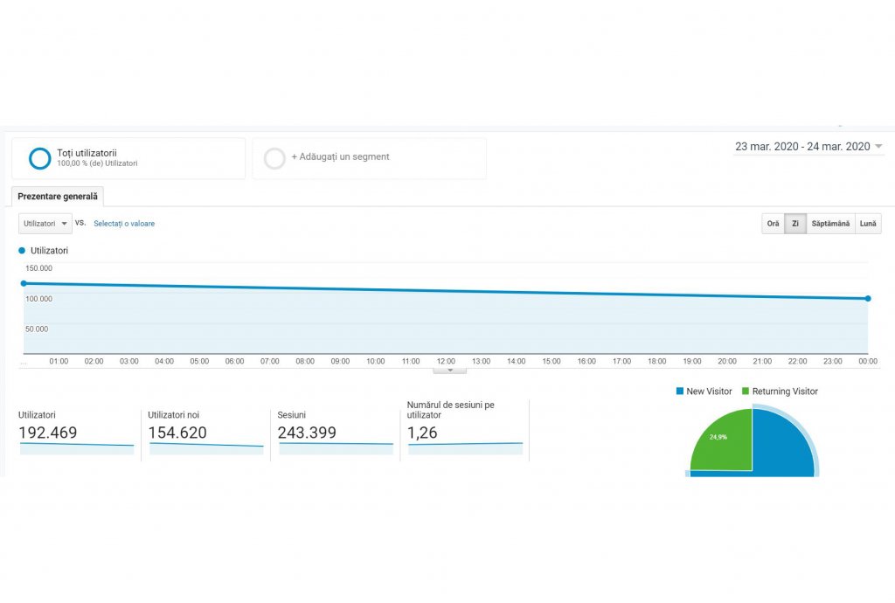Choose Lună time granularity
The image size is (895, 603).
868,224
